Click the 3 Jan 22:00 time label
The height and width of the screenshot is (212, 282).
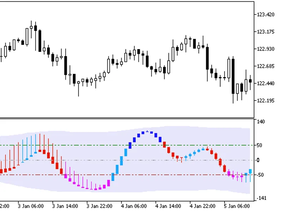pos(99,206)
